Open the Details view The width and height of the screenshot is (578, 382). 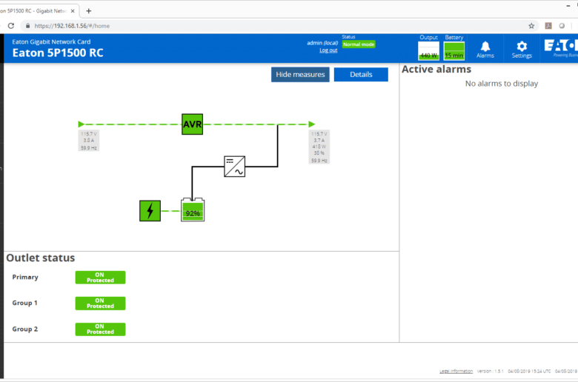361,75
